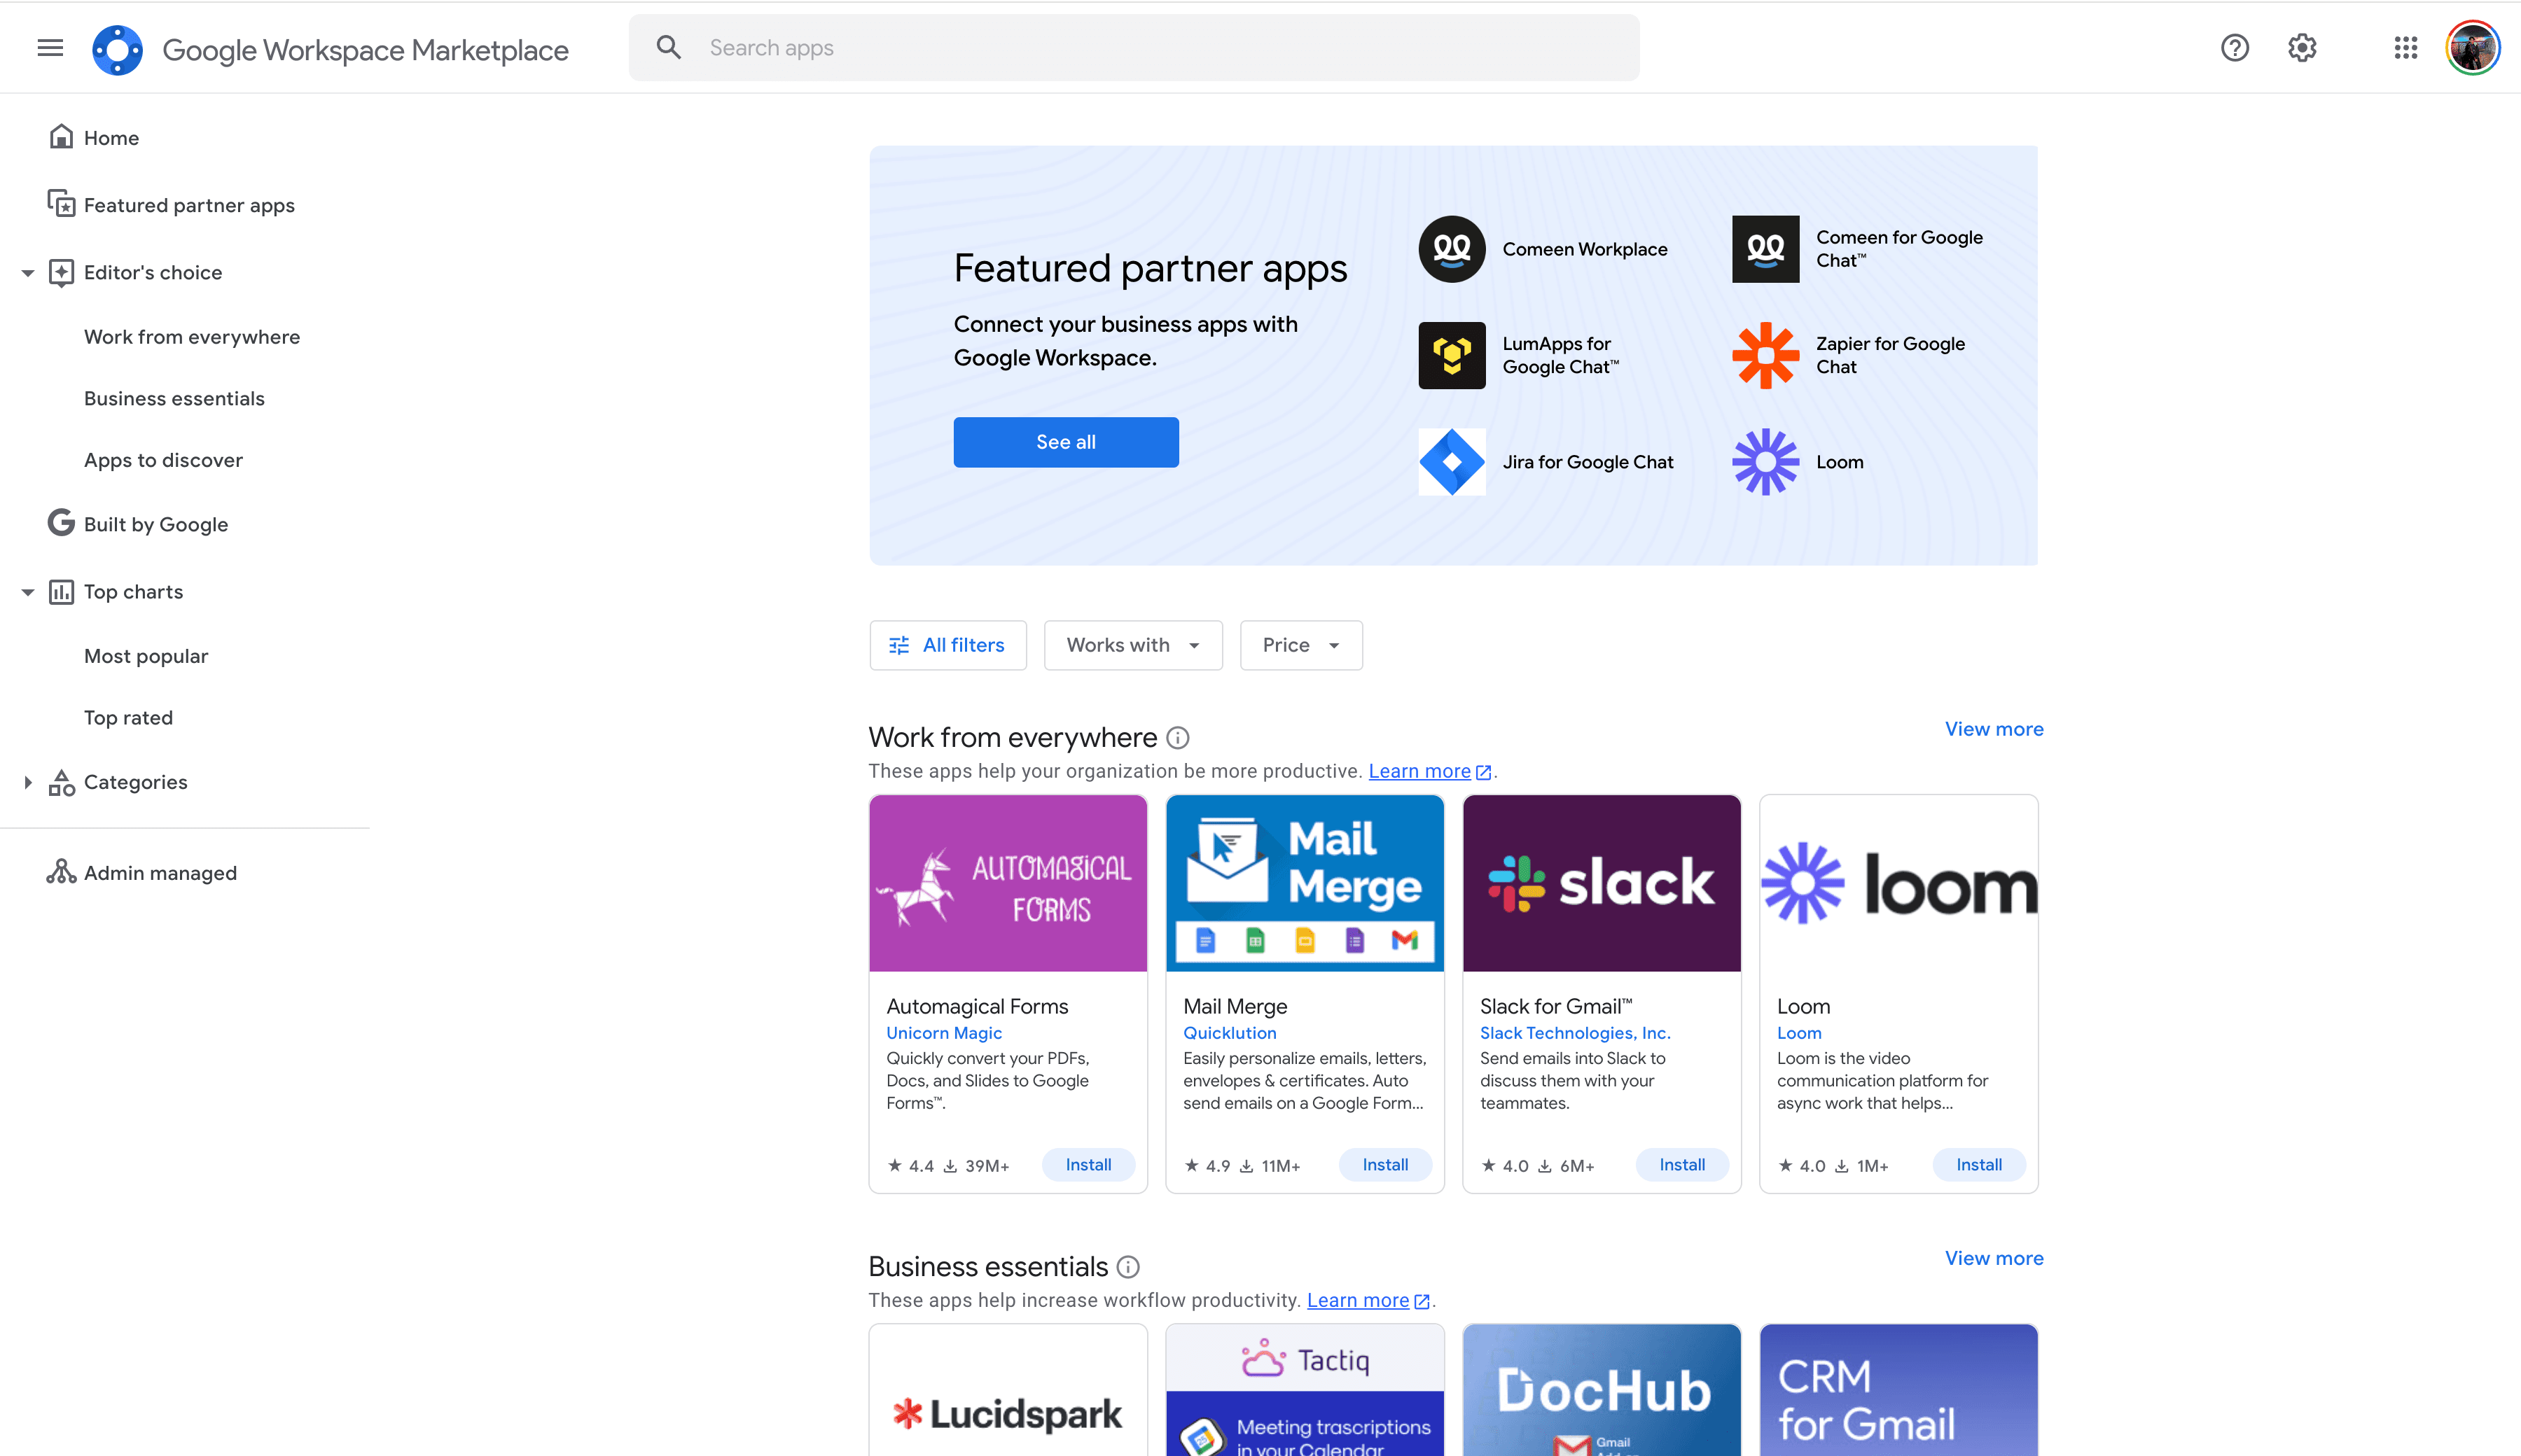Click the search magnifier icon
The width and height of the screenshot is (2521, 1456).
[668, 47]
